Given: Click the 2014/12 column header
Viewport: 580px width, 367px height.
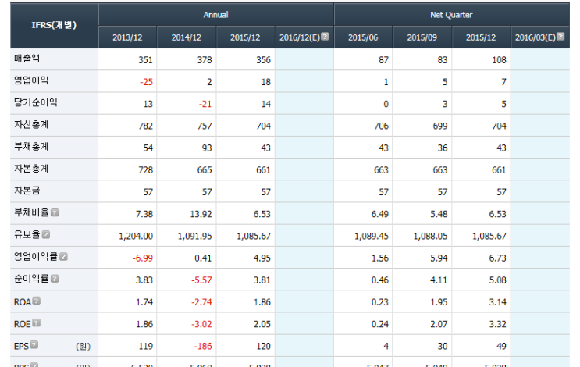Looking at the screenshot, I should click(x=186, y=37).
